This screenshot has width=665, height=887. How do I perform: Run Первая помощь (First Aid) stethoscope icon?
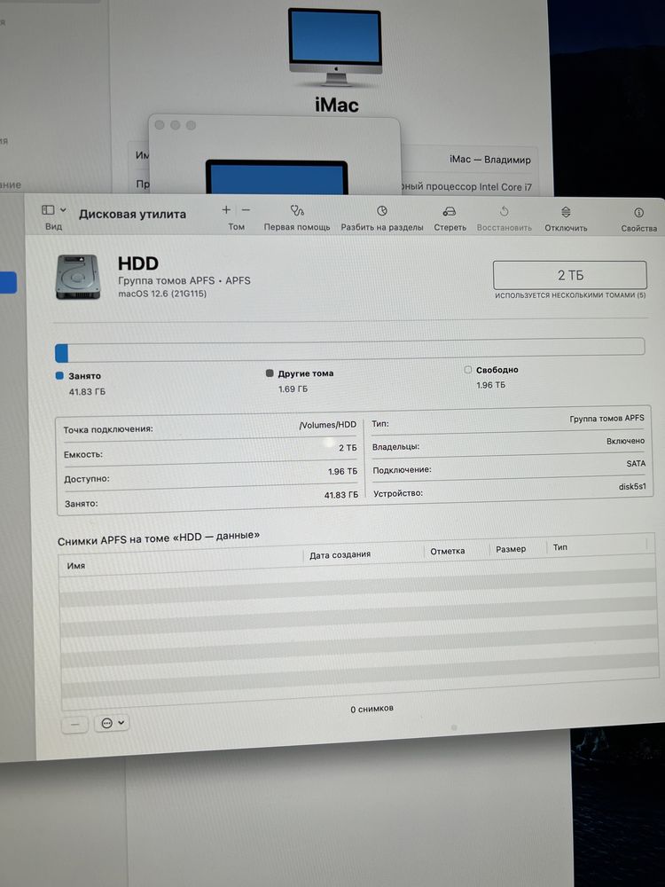(x=297, y=210)
